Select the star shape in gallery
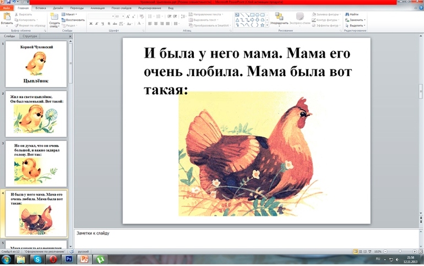Screen dimensions: 424x266 (x=262, y=25)
